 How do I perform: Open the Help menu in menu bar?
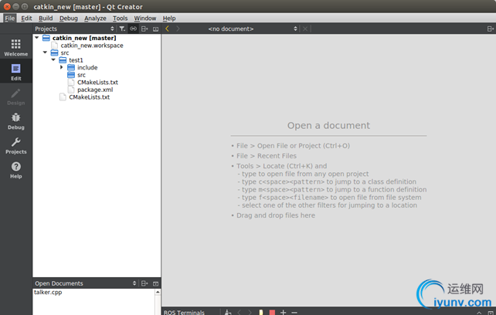[x=169, y=18]
